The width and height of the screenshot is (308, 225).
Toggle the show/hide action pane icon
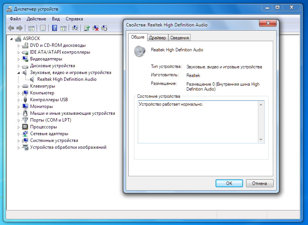tap(63, 28)
